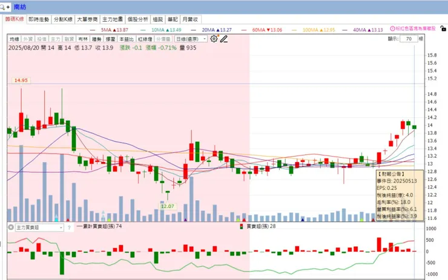The height and width of the screenshot is (280, 448).
Task: Open the 主力買賣超 indicator dropdown
Action: tap(39, 227)
